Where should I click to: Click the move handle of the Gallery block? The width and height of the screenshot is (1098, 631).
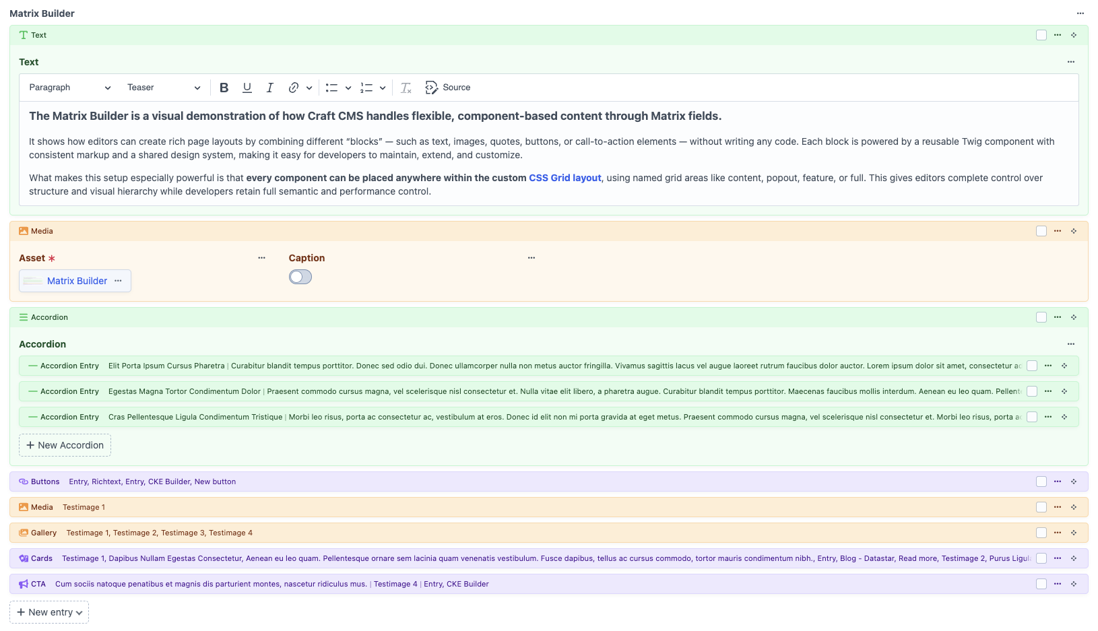point(1074,533)
